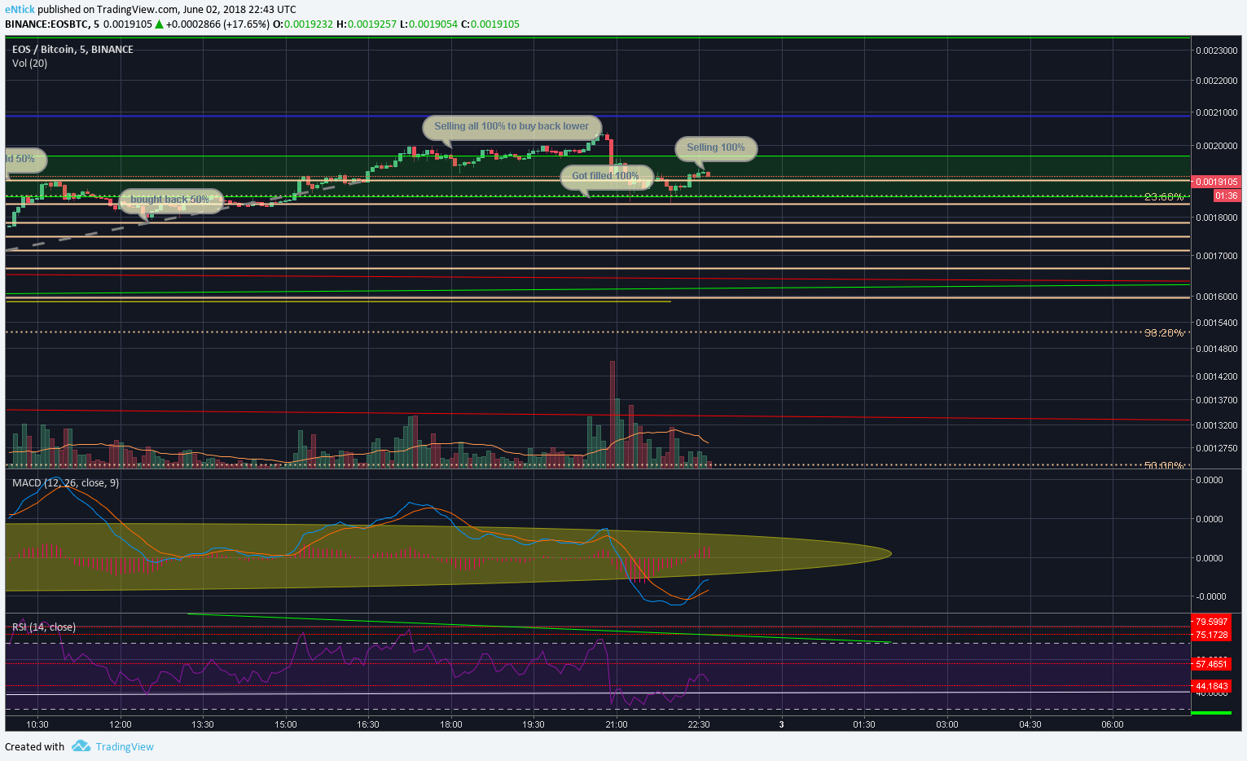
Task: Click the 0.0016000 price axis label
Action: tap(1217, 297)
